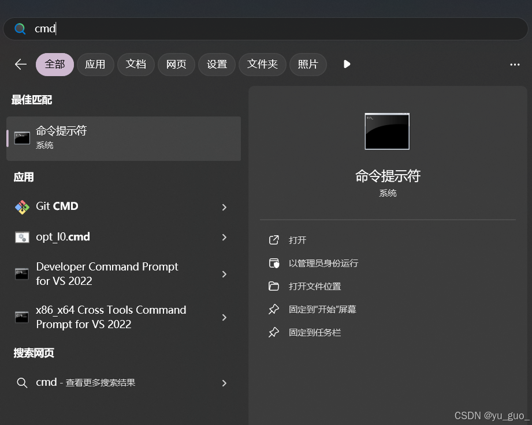Click the 命令提示符 icon in best match

[x=22, y=138]
